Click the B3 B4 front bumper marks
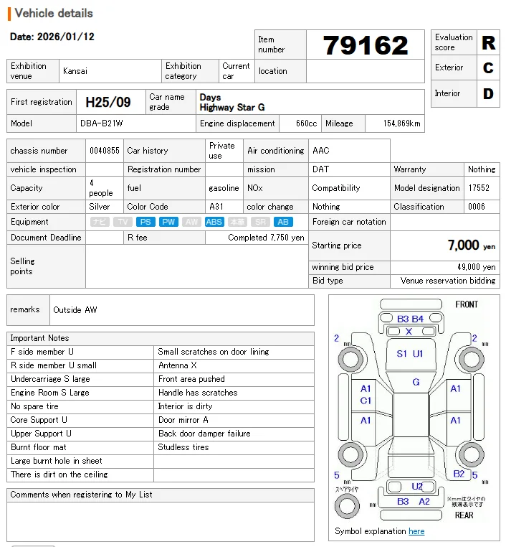Screen dimensions: 506x547 point(410,319)
